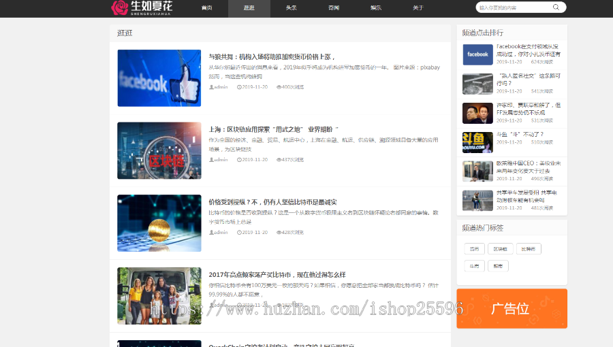Open the 区块链 article thumbnail
The height and width of the screenshot is (347, 613).
tap(159, 150)
